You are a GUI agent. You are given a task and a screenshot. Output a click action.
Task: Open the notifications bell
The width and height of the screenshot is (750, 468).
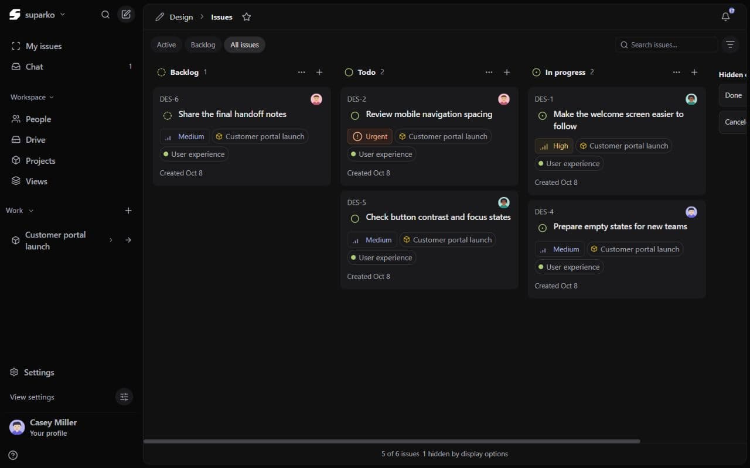tap(726, 16)
